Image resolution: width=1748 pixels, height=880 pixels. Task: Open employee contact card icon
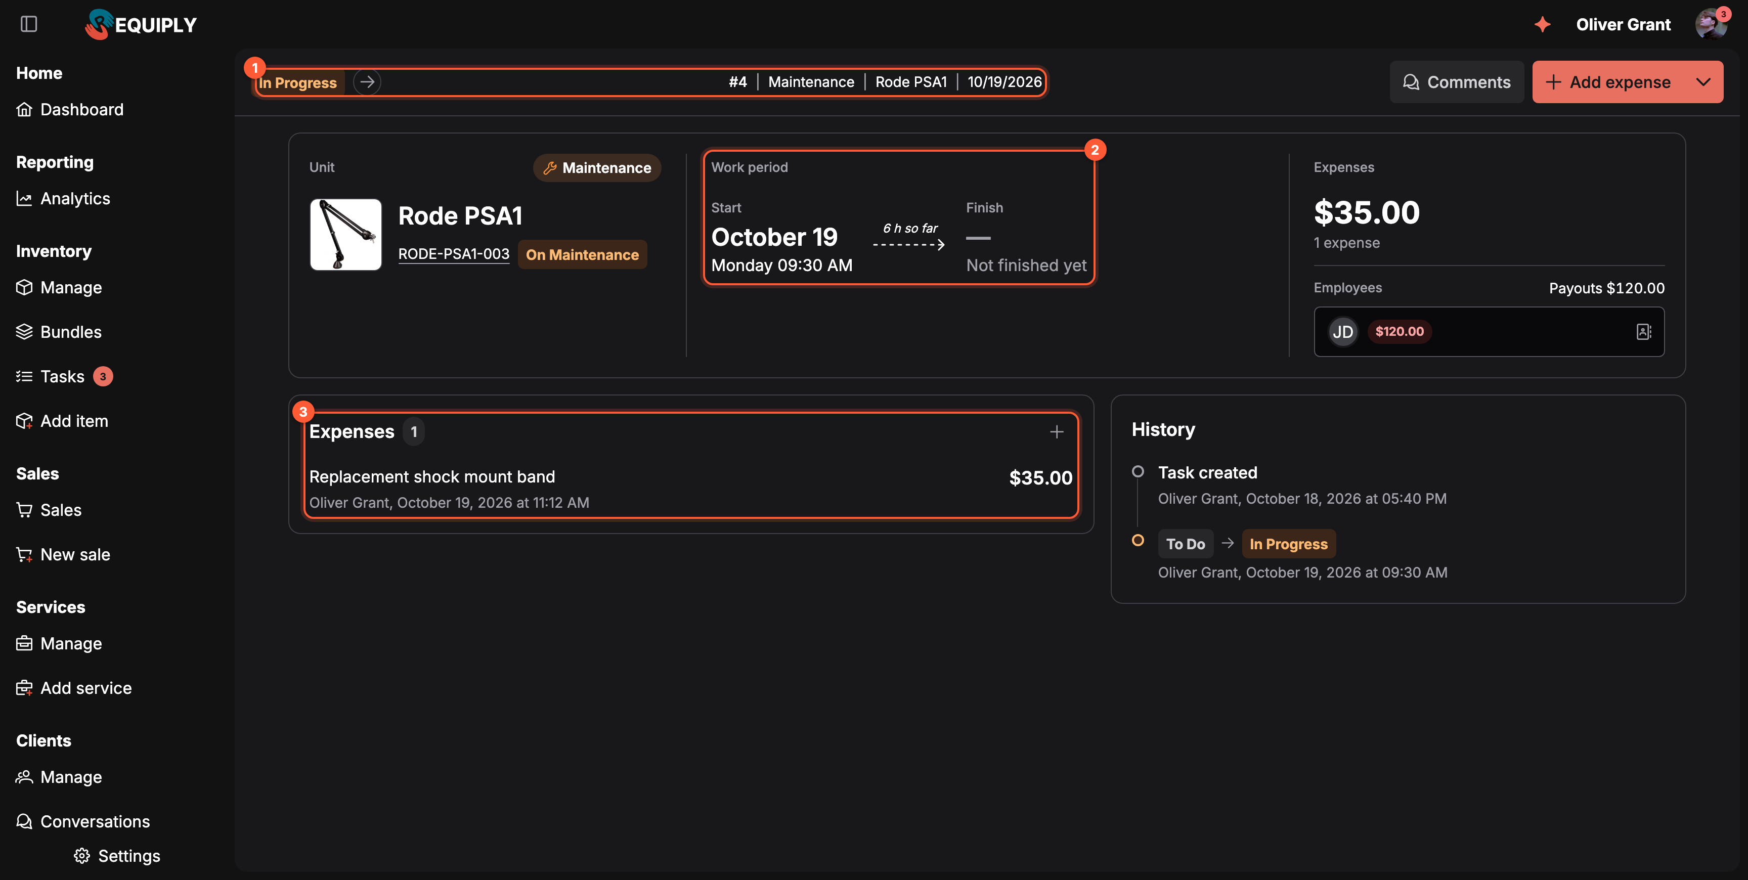(x=1643, y=332)
